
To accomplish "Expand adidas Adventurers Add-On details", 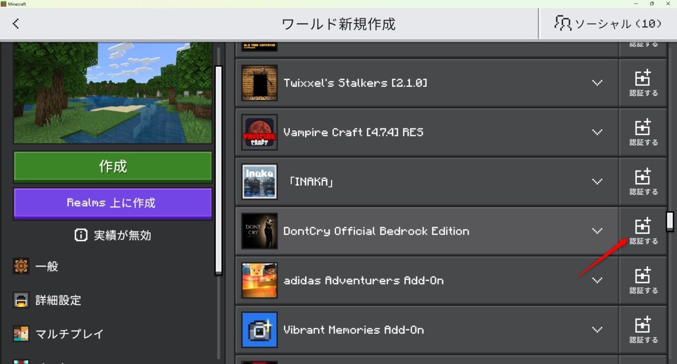I will [x=597, y=280].
